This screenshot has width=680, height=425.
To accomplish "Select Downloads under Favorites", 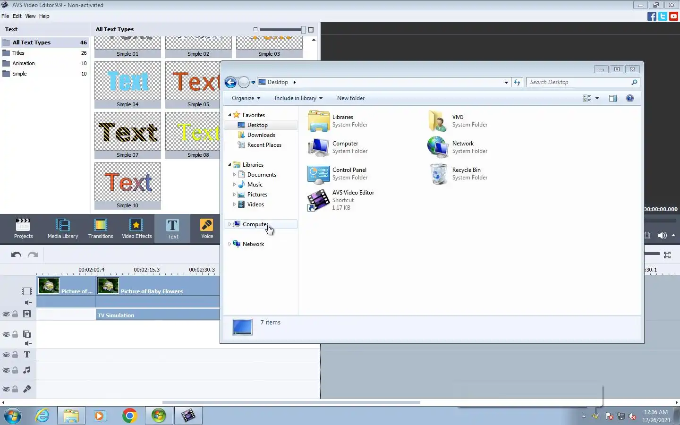I will (x=261, y=135).
